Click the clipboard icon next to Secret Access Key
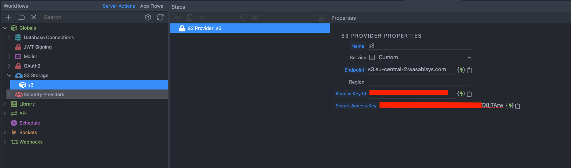 518,106
